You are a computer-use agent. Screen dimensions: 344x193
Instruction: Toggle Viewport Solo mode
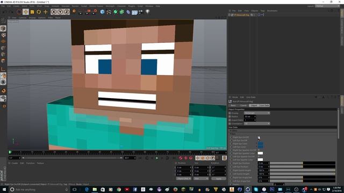click(x=3, y=82)
